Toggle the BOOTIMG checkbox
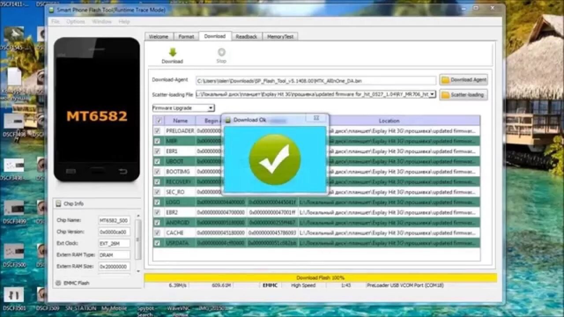564x317 pixels. coord(157,171)
